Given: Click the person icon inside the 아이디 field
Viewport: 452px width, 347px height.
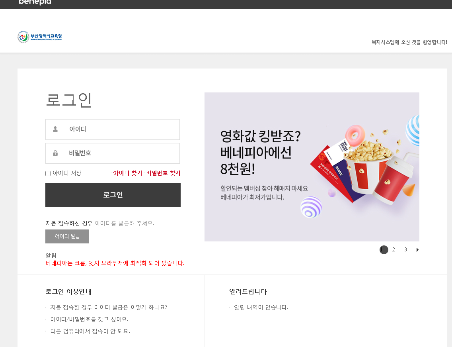Looking at the screenshot, I should [55, 129].
